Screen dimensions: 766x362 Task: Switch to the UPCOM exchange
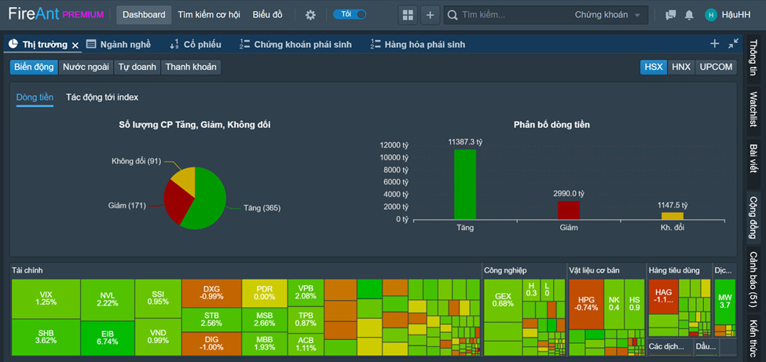point(716,67)
